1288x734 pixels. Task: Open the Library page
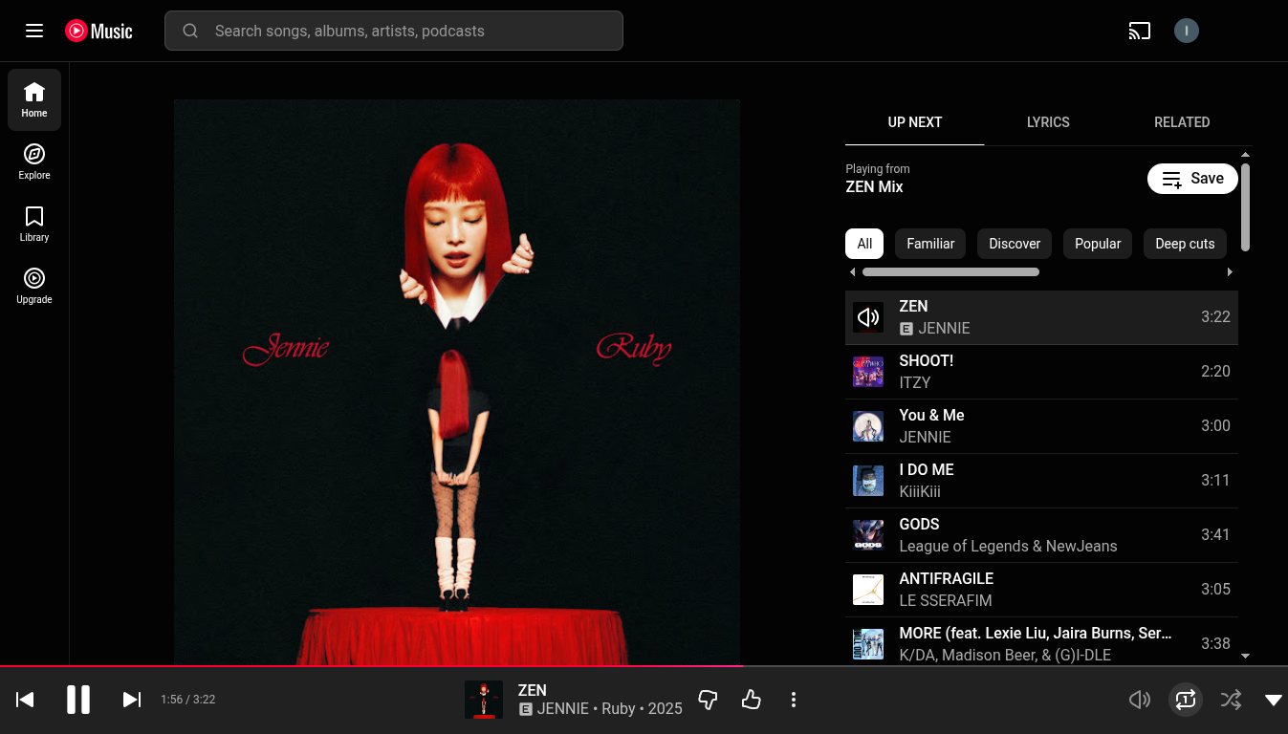coord(34,224)
